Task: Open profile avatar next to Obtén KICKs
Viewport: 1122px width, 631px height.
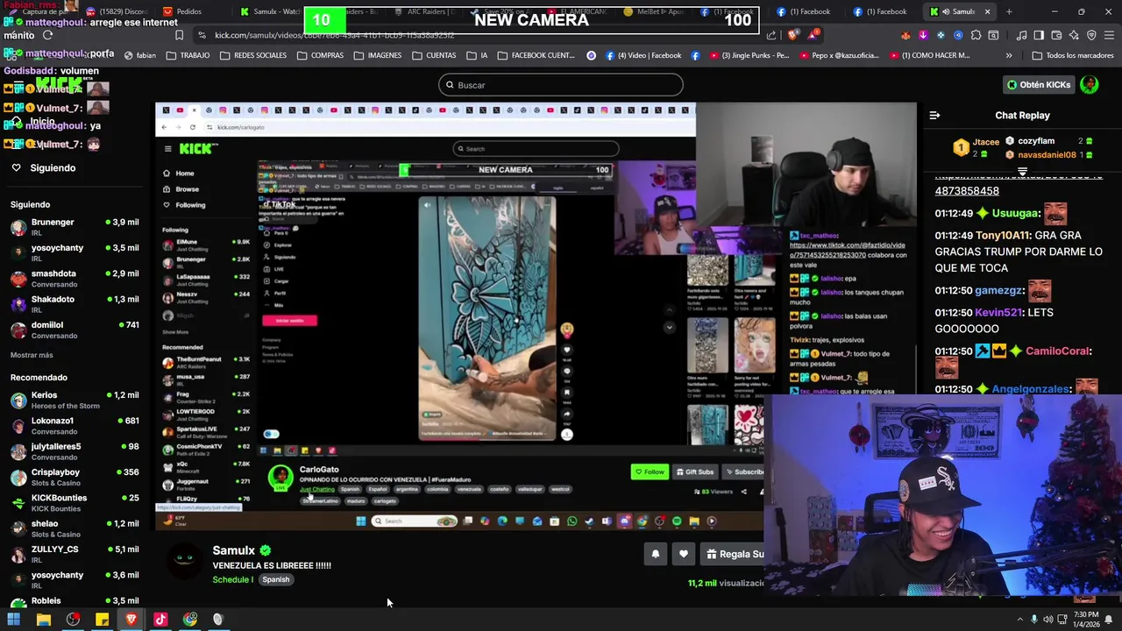Action: pyautogui.click(x=1089, y=85)
